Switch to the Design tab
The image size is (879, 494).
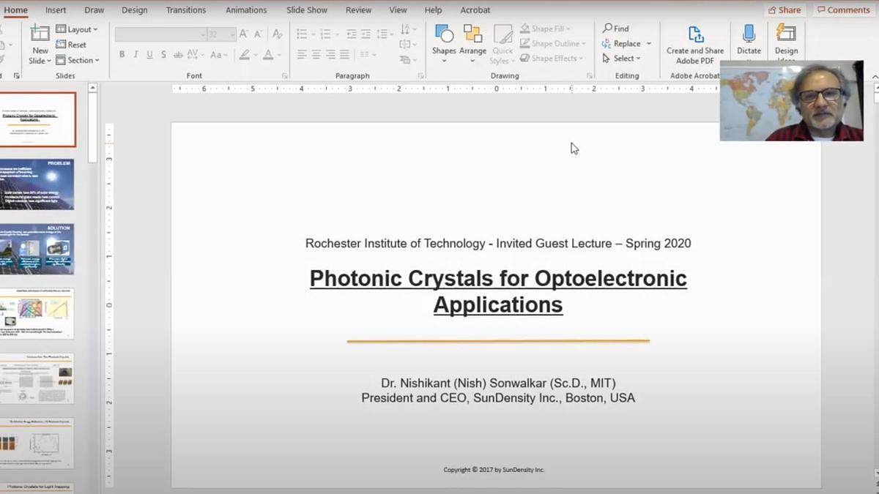(134, 10)
